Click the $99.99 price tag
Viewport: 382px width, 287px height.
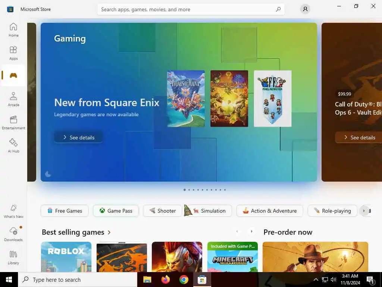coord(344,94)
